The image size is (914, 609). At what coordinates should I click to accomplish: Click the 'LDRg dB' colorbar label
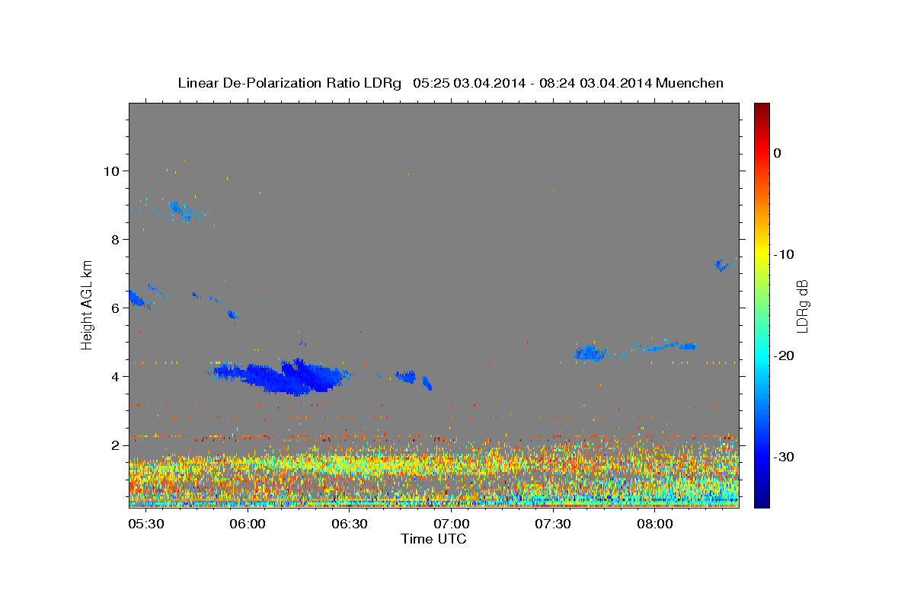click(802, 306)
